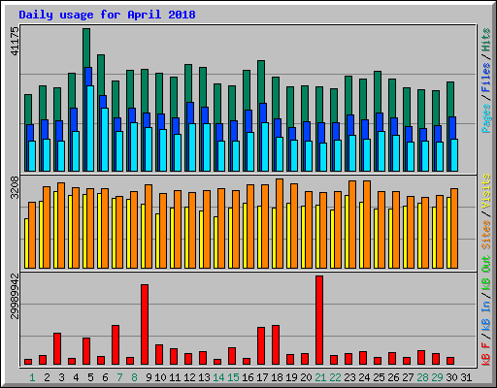Click the 41175 y-axis value

click(15, 41)
